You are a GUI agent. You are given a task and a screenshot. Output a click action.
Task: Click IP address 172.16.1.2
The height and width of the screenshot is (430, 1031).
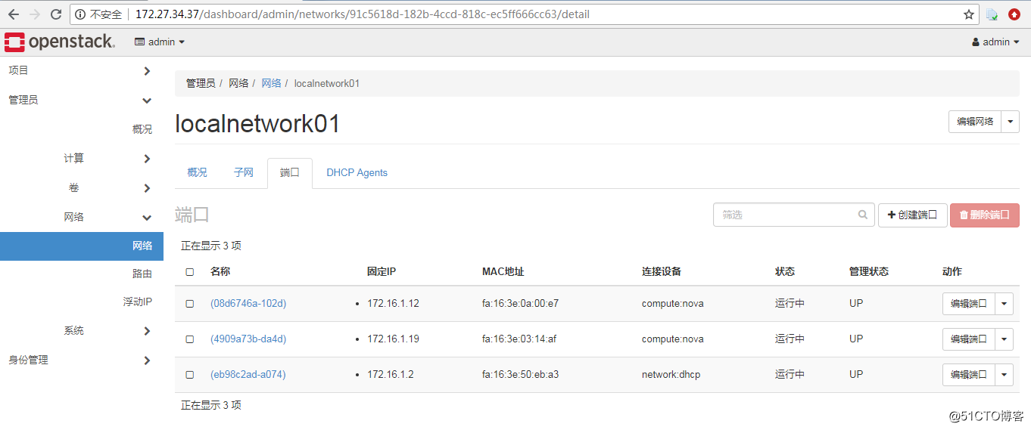(x=391, y=375)
